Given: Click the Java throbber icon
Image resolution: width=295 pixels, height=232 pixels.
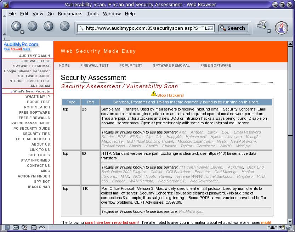Looking at the screenshot, I should click(x=282, y=28).
